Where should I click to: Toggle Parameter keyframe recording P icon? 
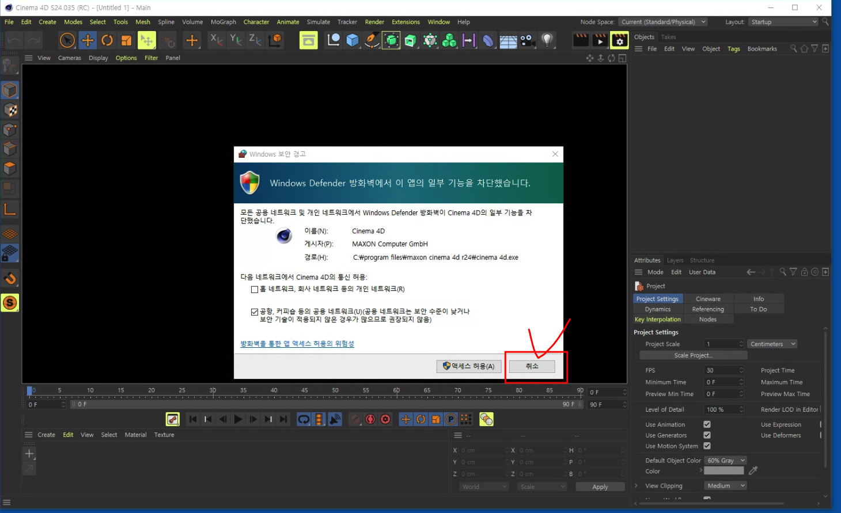pos(451,419)
